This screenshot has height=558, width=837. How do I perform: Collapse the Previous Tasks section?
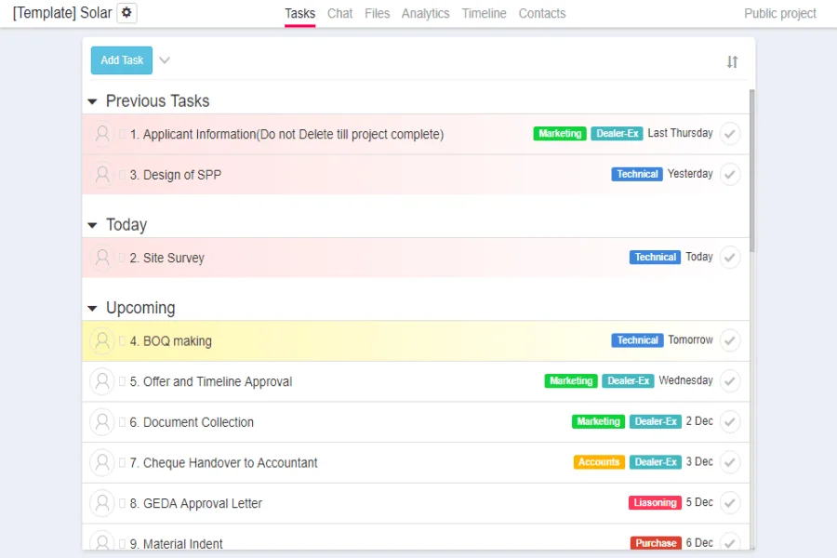click(x=92, y=100)
